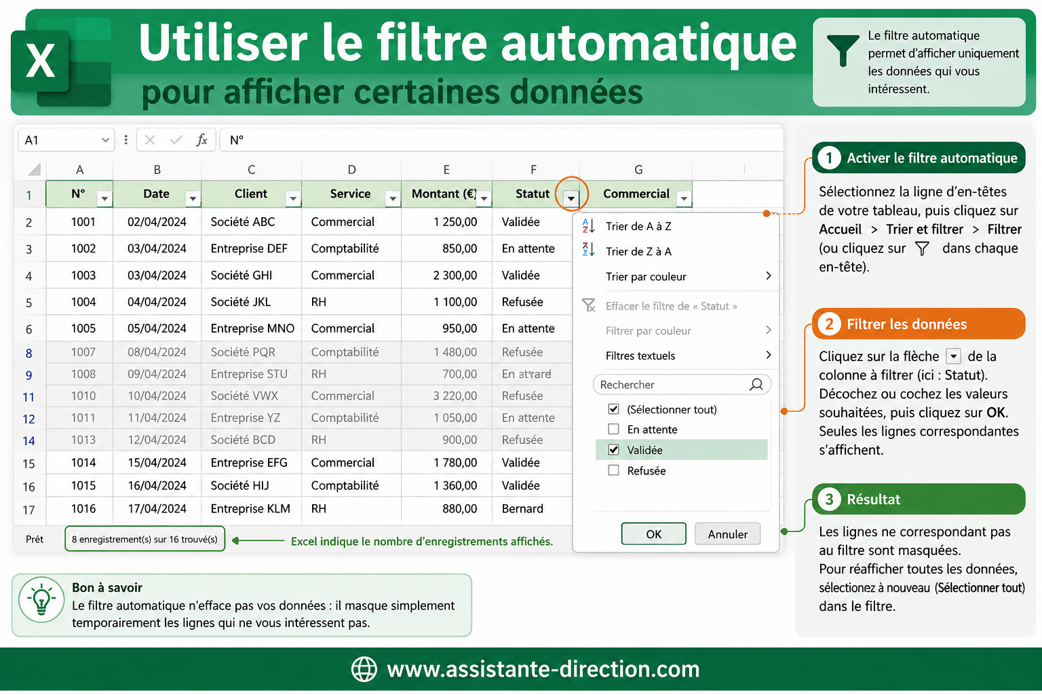Check the En attente checkbox

coord(613,429)
